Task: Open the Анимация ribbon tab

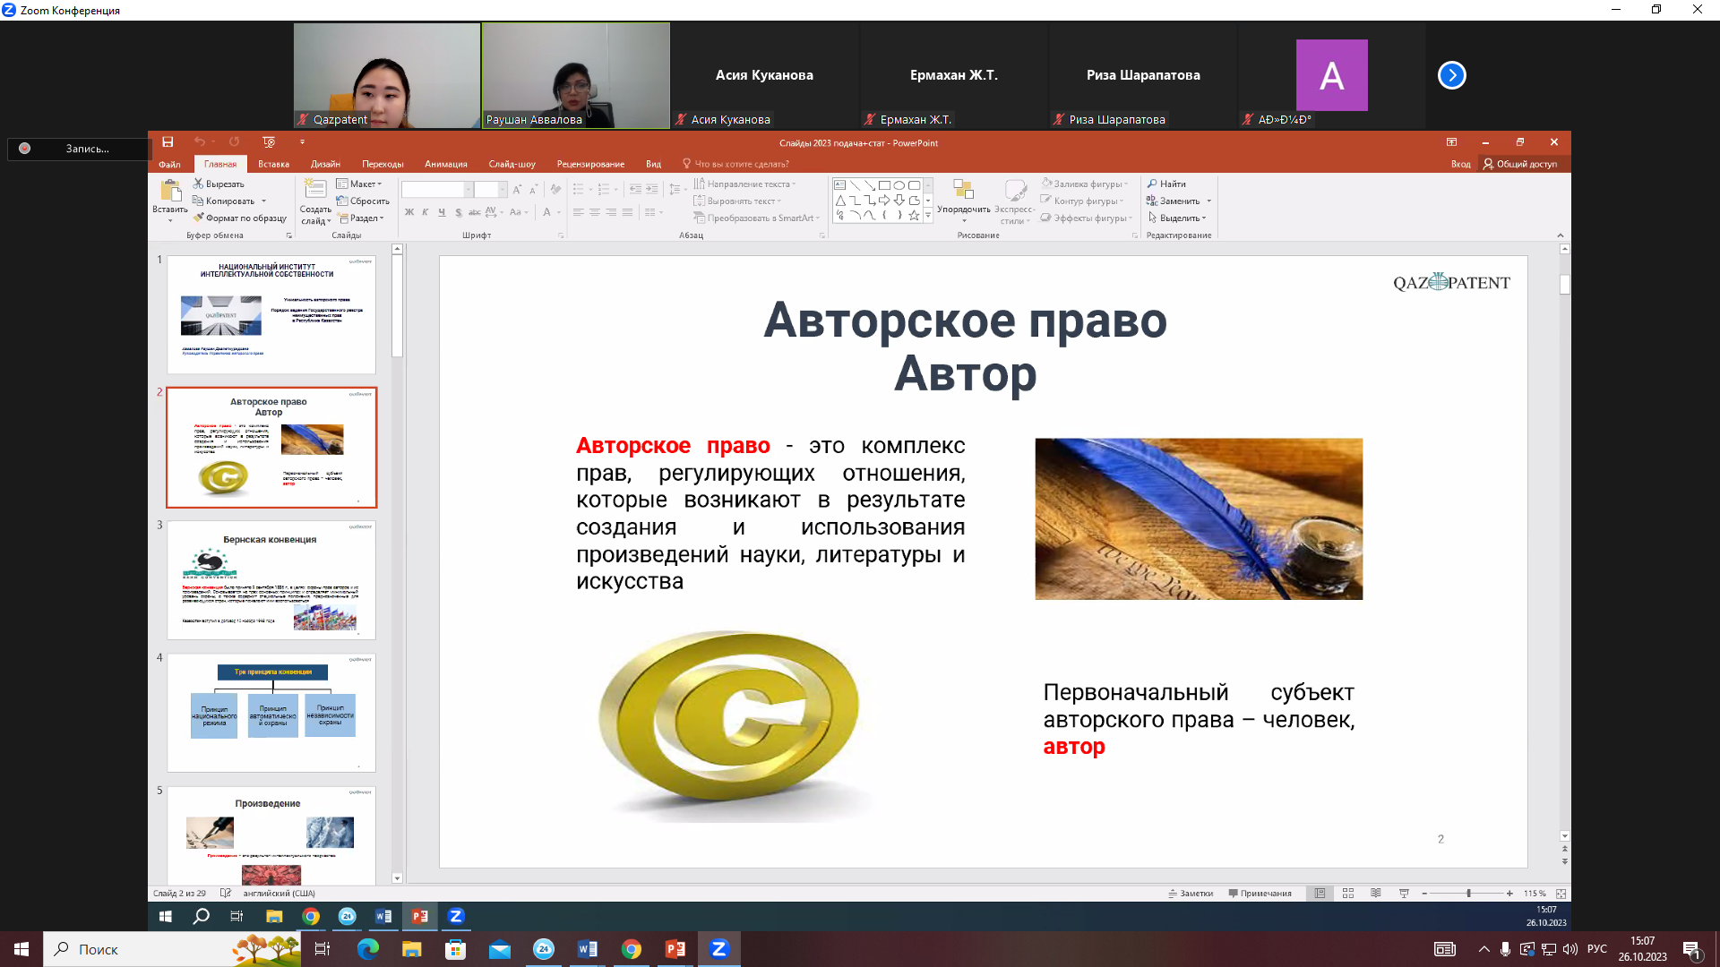Action: (445, 164)
